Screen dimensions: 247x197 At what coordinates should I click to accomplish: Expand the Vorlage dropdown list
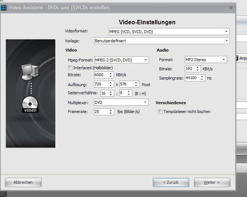tap(162, 41)
